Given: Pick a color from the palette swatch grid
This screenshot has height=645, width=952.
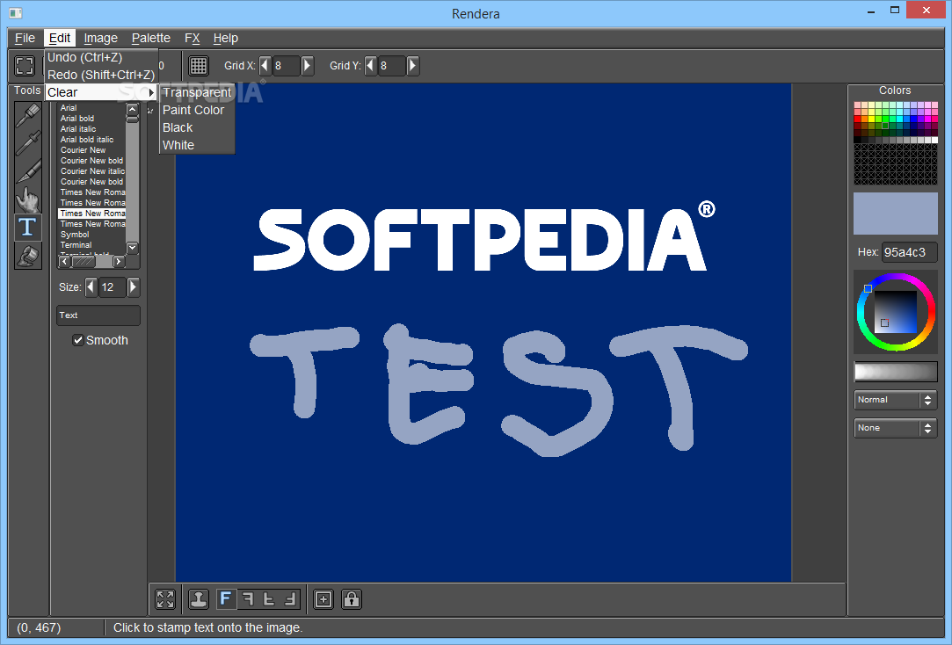Looking at the screenshot, I should 896,122.
